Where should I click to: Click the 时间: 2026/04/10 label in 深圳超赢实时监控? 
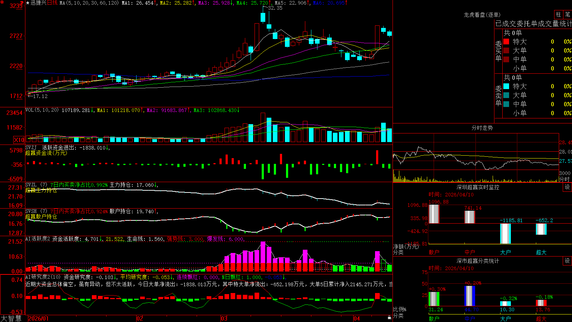click(451, 195)
